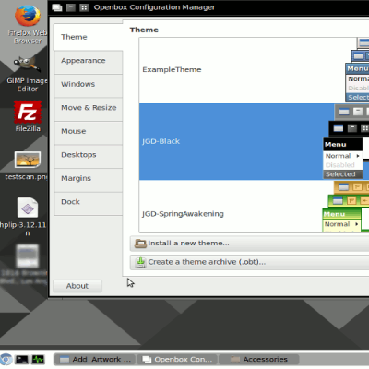Select the JGD-SpringAwakening theme row
The width and height of the screenshot is (369, 369).
[x=254, y=207]
